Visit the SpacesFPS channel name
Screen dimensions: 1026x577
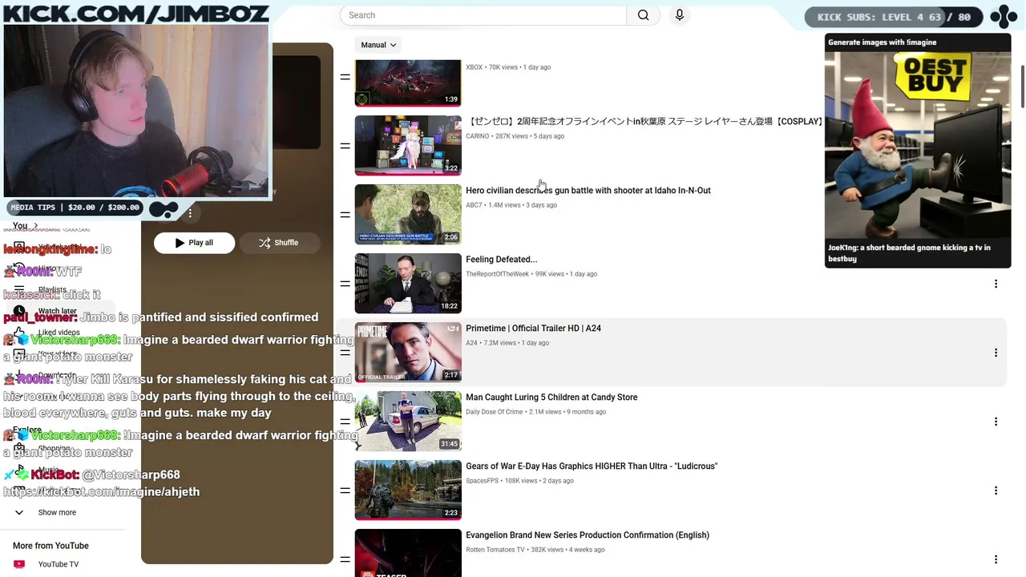483,481
